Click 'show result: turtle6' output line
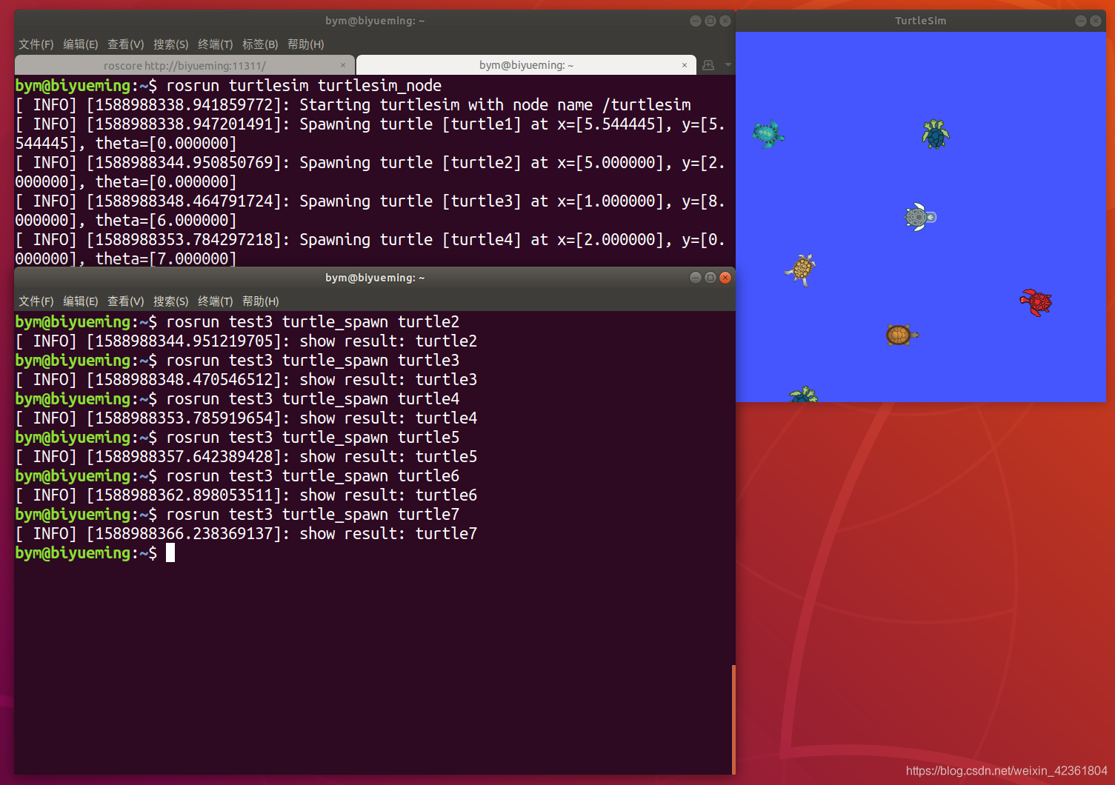The image size is (1115, 785). (246, 495)
